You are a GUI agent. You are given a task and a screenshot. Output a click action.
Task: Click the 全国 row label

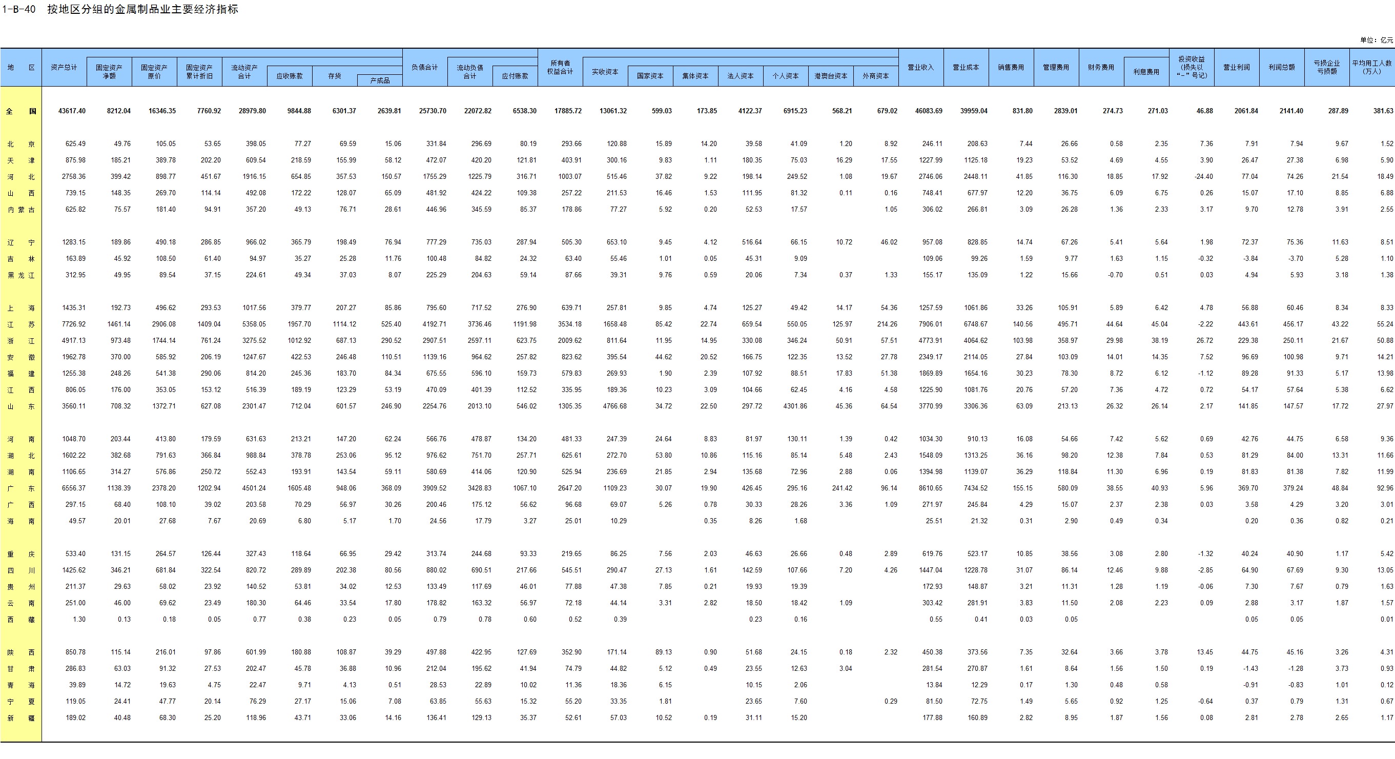pyautogui.click(x=21, y=111)
